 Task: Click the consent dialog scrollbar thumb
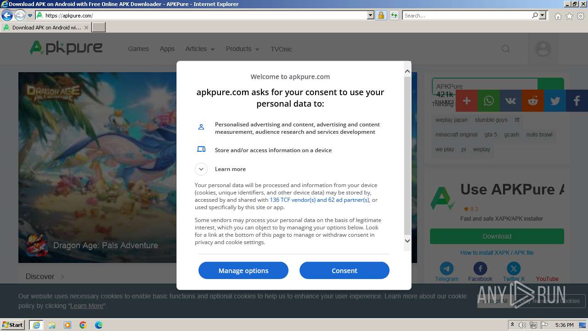pos(407,155)
